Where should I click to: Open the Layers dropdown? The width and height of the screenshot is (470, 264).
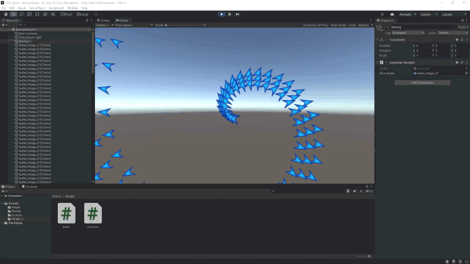pyautogui.click(x=429, y=14)
